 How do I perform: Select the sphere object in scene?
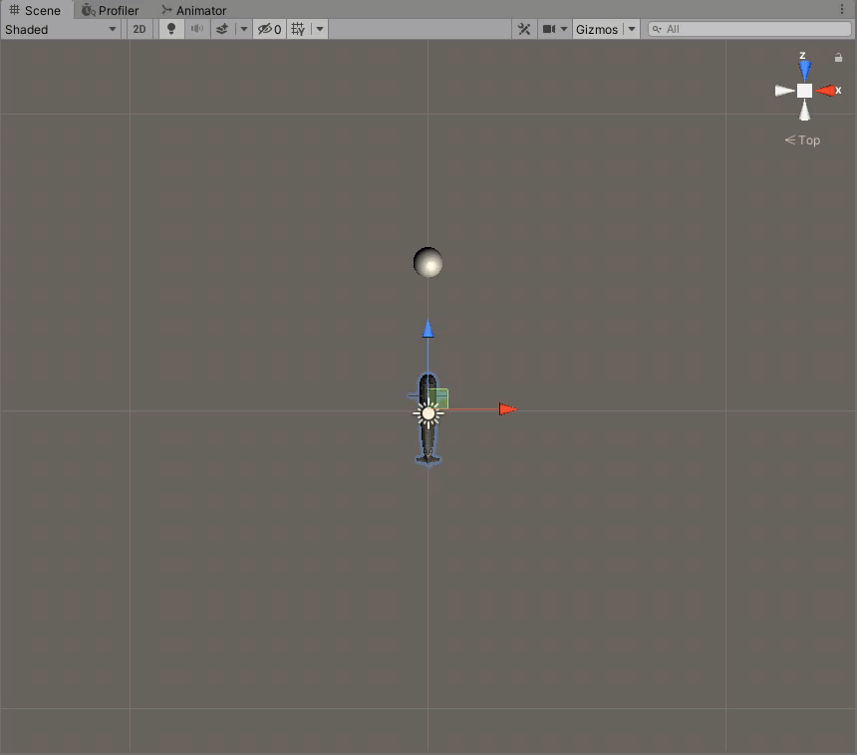[x=428, y=263]
